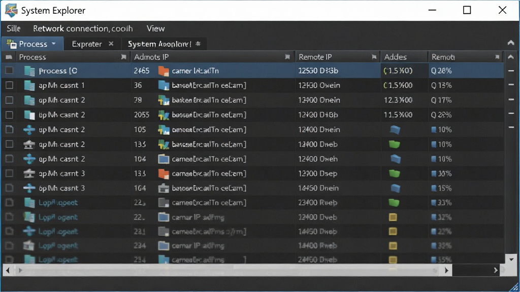Tick the checkbox in the 14450 Dnein row
This screenshot has height=292, width=520.
click(9, 188)
